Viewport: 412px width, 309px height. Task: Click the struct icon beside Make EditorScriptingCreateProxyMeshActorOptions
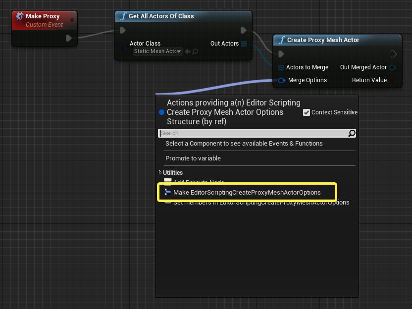pyautogui.click(x=167, y=192)
